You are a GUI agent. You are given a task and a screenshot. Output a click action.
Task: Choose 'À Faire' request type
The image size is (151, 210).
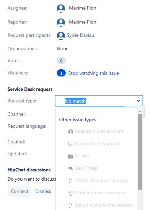(x=82, y=156)
